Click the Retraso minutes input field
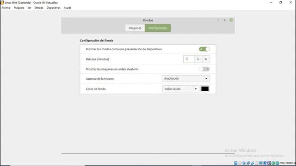The height and width of the screenshot is (166, 296). click(x=189, y=59)
